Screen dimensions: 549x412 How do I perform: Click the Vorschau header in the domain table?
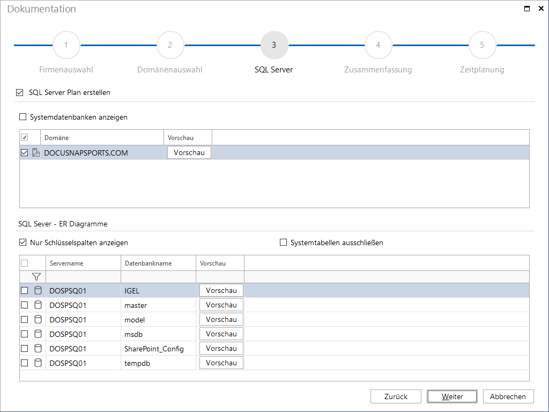[188, 138]
